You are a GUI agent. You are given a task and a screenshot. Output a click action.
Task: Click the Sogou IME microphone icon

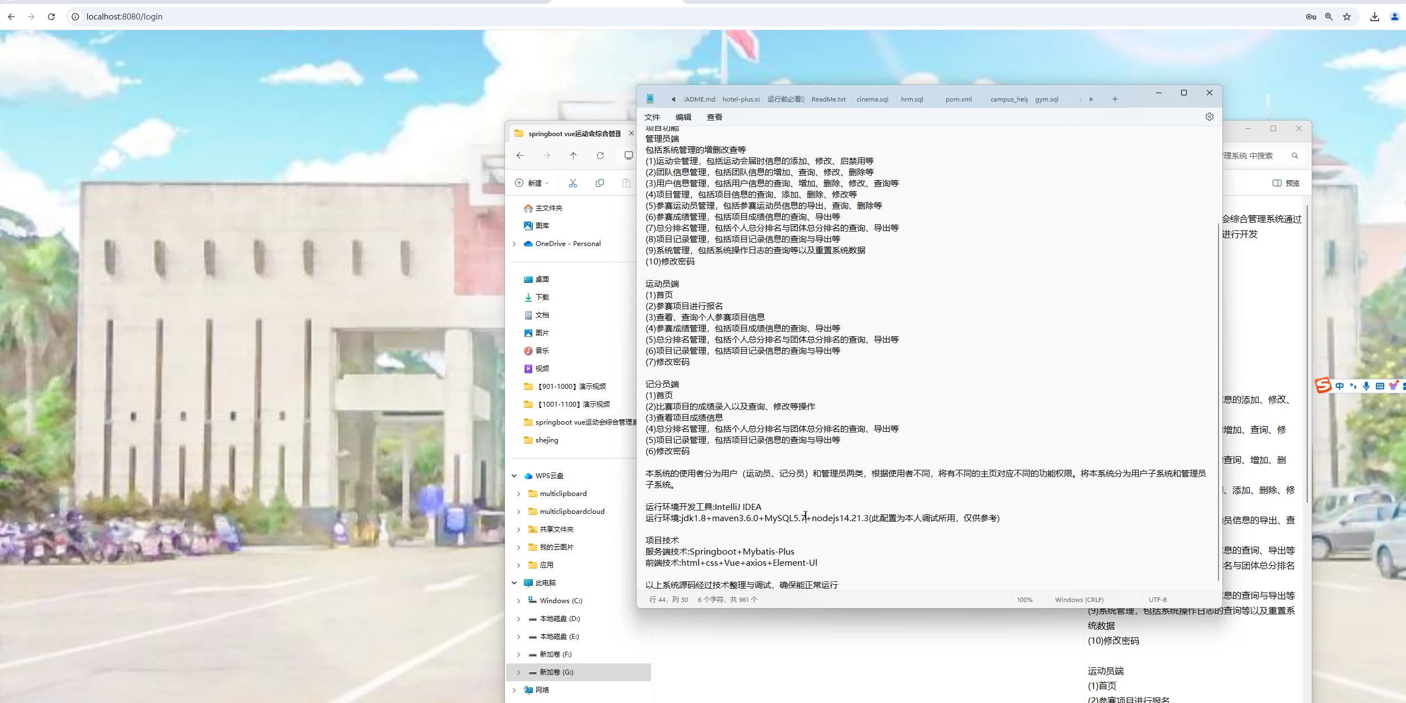pos(1366,386)
